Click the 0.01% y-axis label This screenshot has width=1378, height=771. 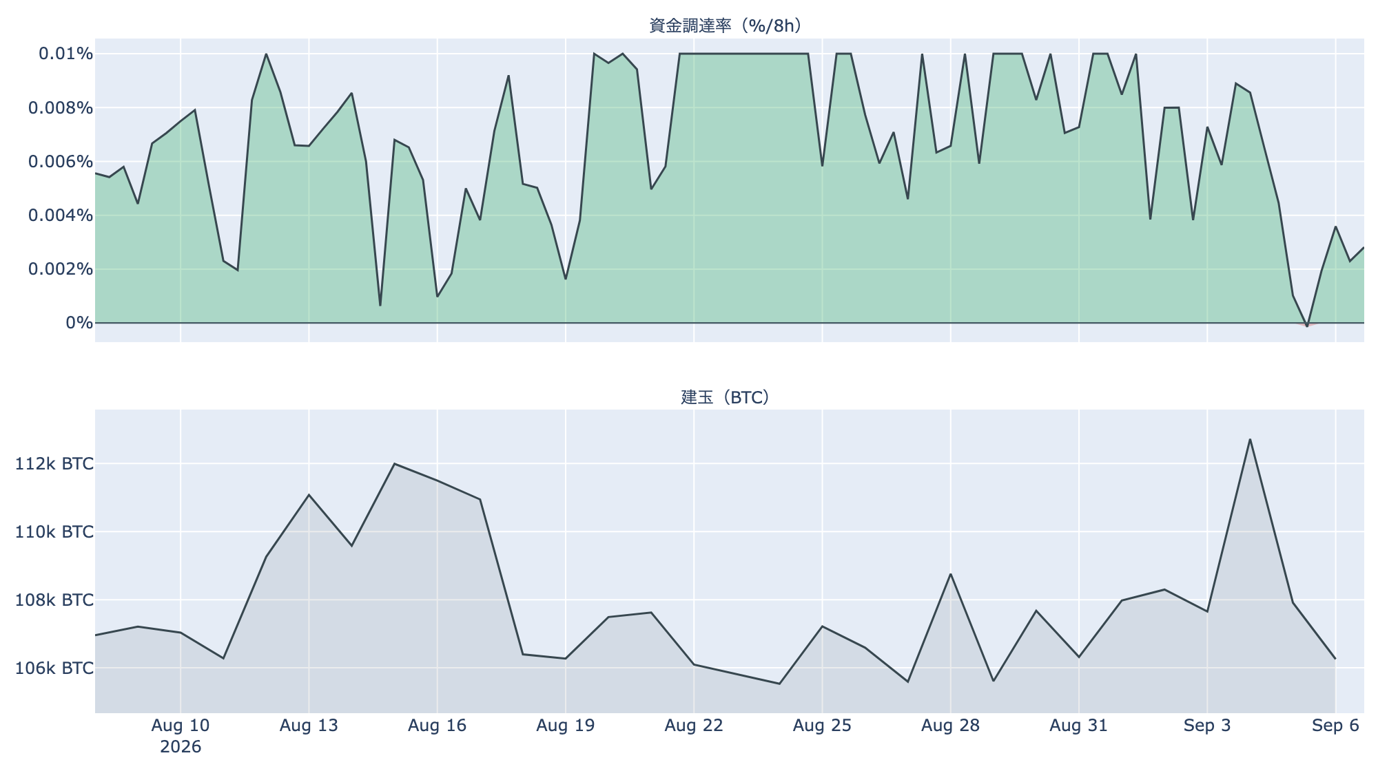point(66,54)
